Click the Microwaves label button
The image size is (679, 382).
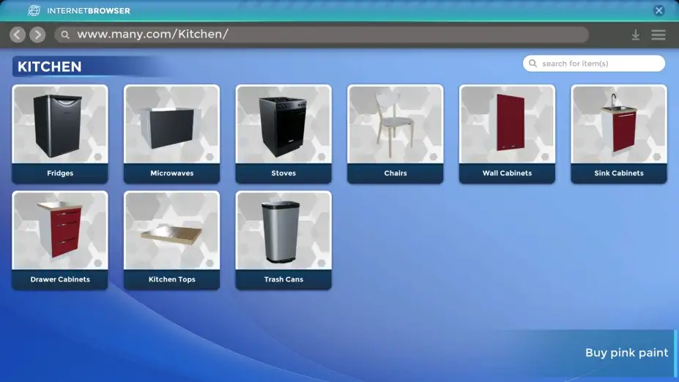point(172,173)
